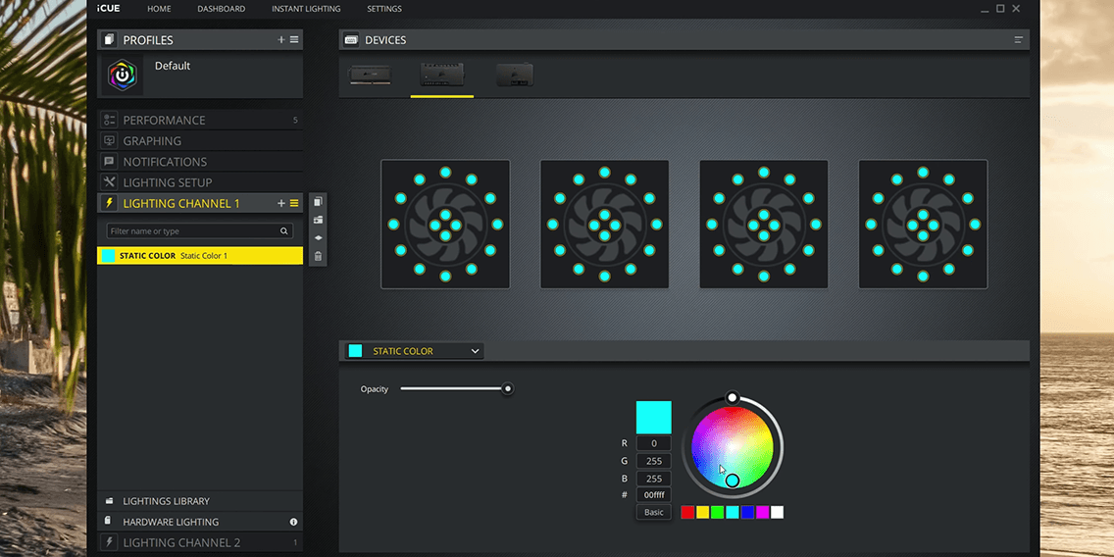Add a lighting layer to Lighting Channel 1

click(x=281, y=203)
